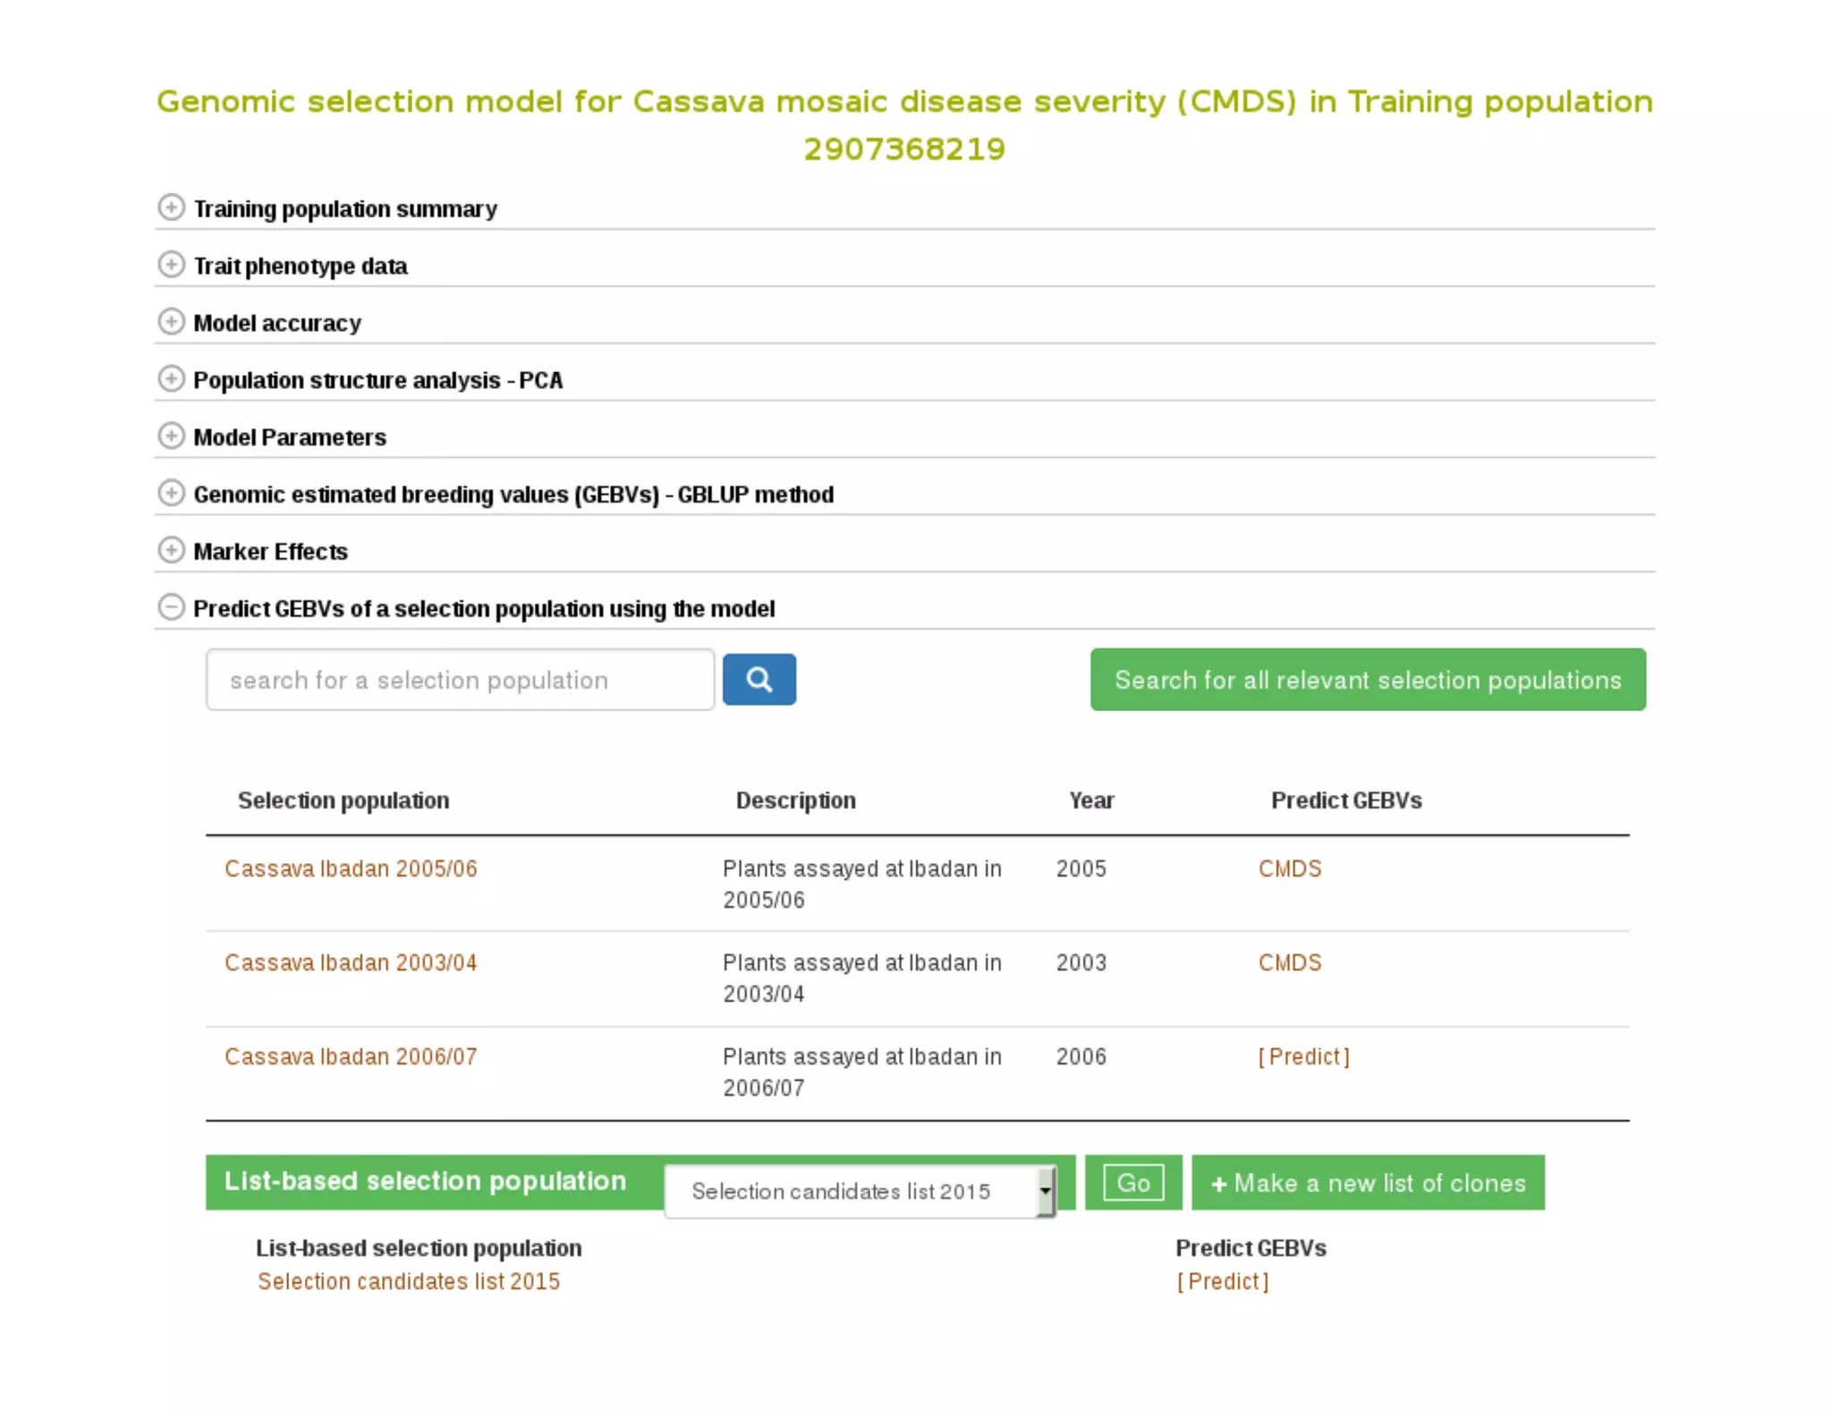The image size is (1832, 1415).
Task: Click Predict link for Selection candidates list
Action: [x=1222, y=1281]
